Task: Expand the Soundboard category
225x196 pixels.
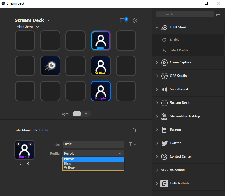Action: [157, 89]
